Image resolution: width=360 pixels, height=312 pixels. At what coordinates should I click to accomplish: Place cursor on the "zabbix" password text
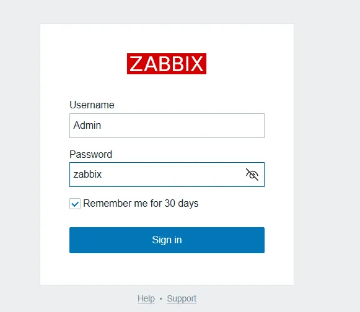click(87, 175)
